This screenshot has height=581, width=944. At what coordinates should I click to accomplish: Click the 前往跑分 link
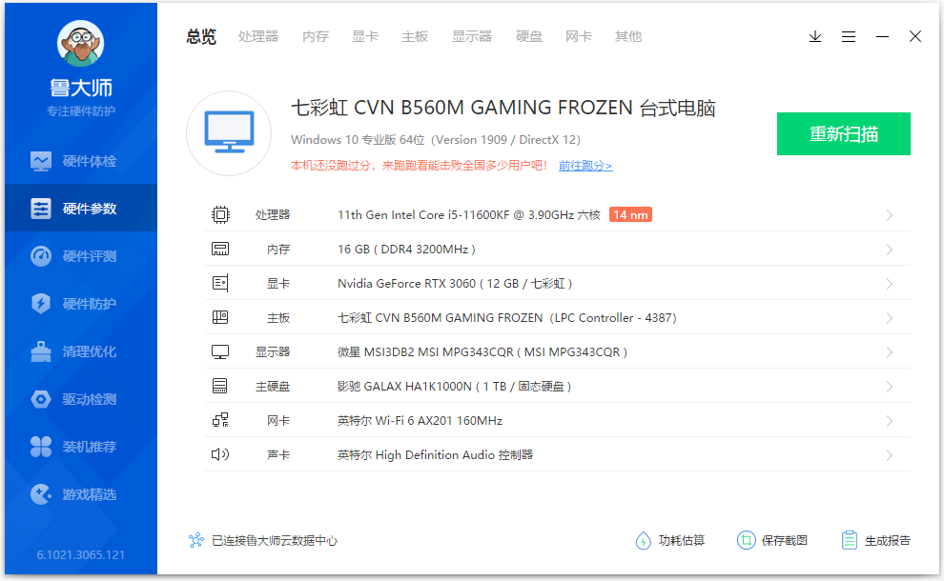[x=585, y=166]
